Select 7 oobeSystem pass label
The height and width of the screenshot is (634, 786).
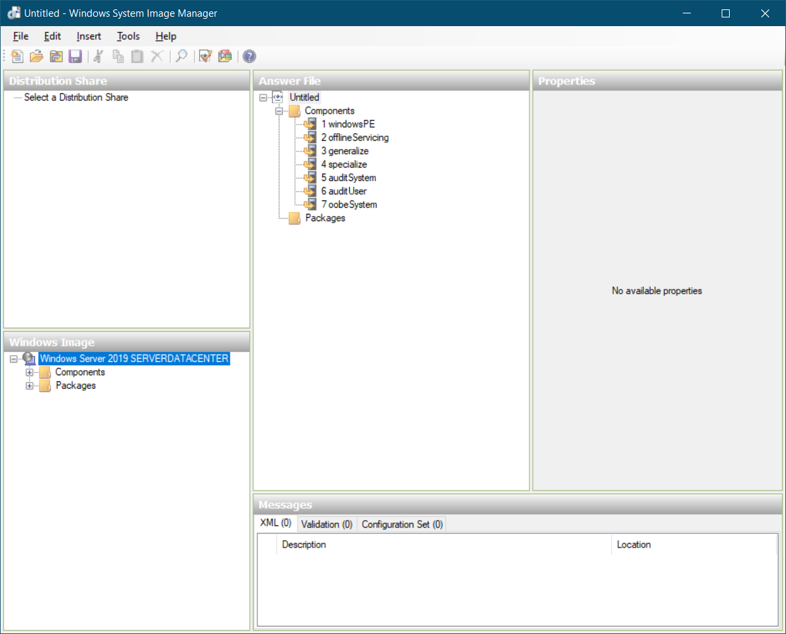point(349,204)
